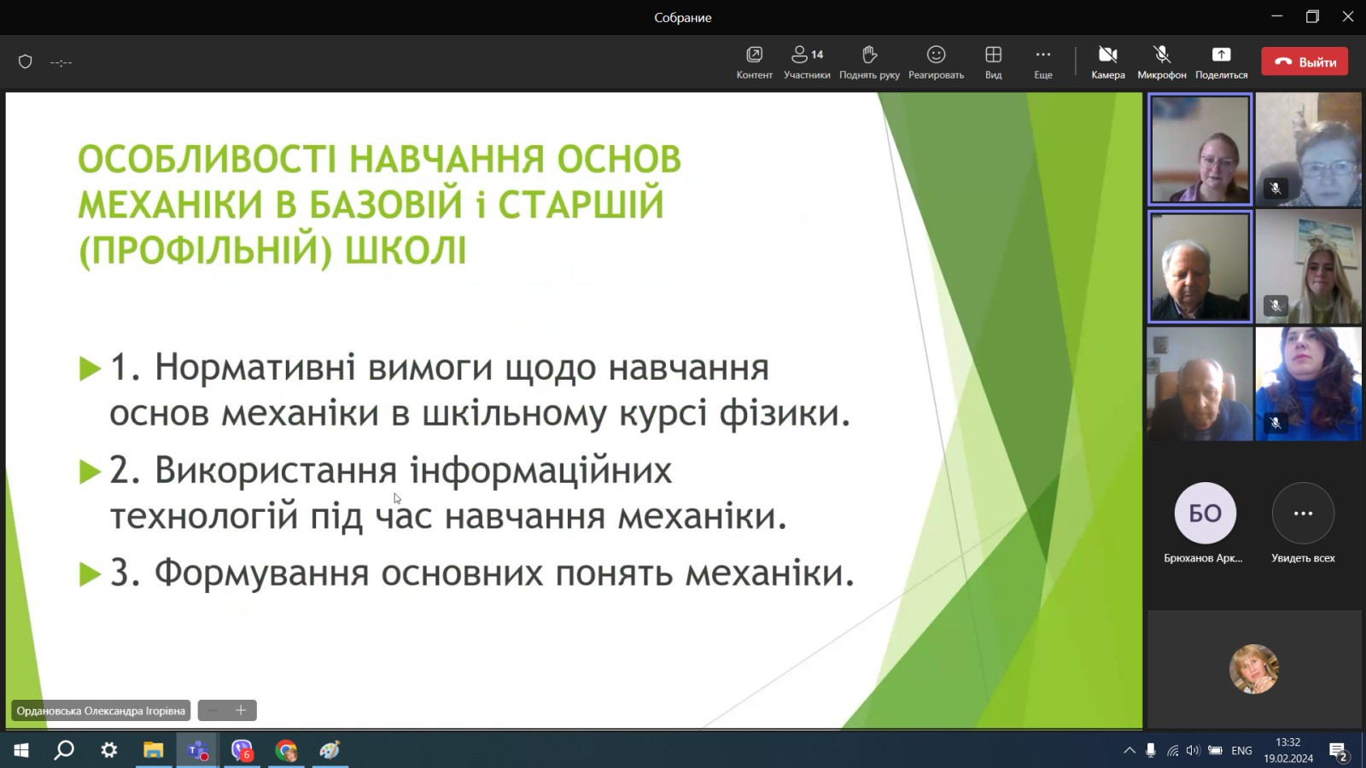Click the battery status tray icon
1366x768 pixels.
point(1215,750)
